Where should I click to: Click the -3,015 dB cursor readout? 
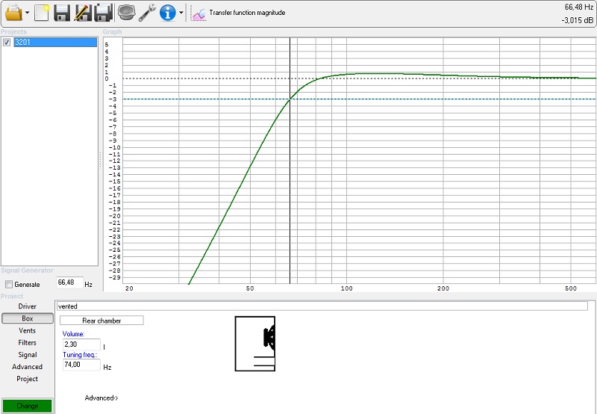point(577,20)
